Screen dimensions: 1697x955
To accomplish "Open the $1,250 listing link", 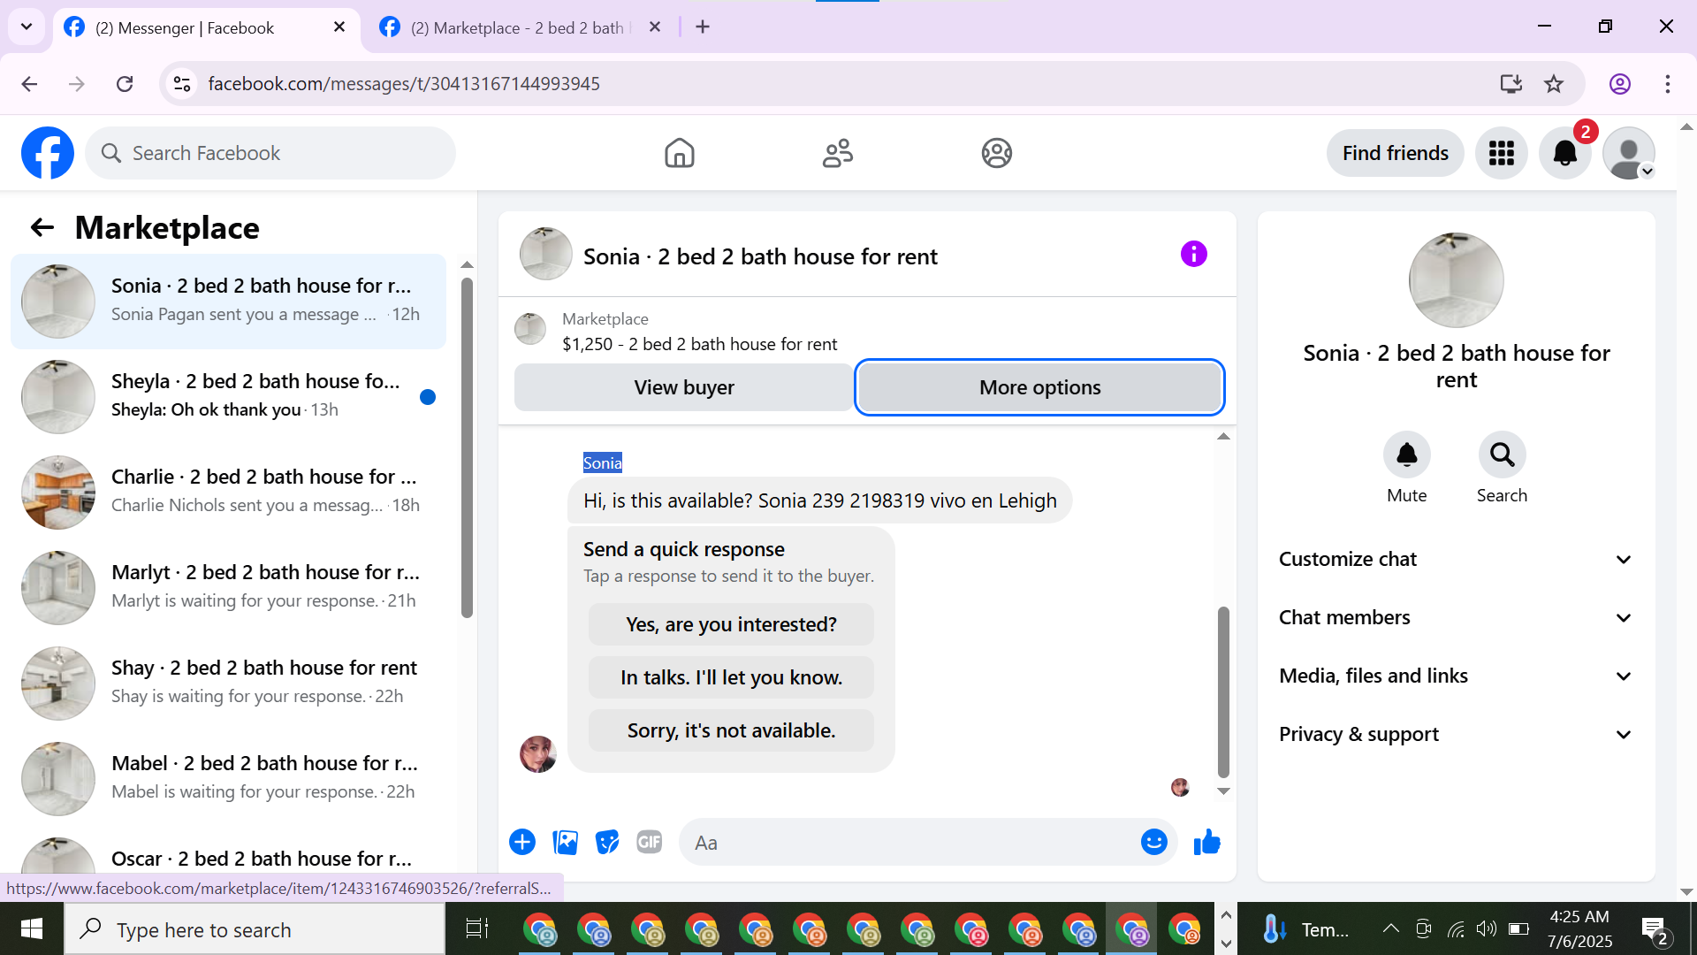I will click(700, 344).
